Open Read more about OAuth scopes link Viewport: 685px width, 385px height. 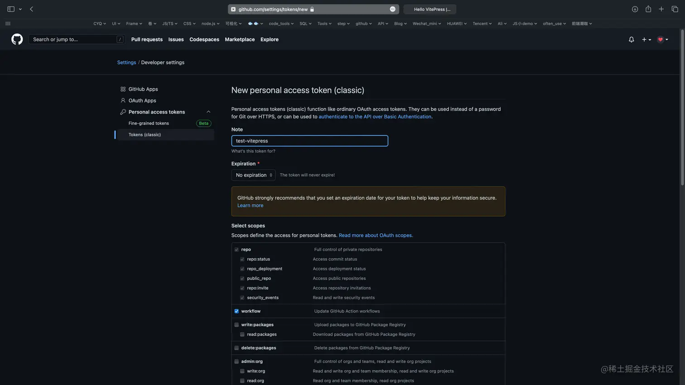coord(376,235)
